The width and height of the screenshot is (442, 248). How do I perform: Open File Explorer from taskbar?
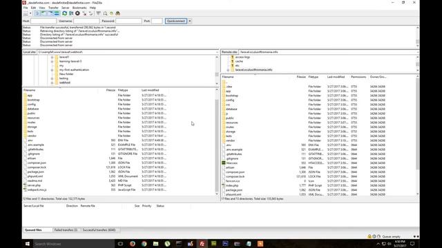(x=155, y=244)
